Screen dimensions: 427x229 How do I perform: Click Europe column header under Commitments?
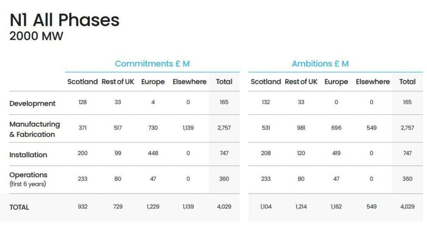(x=153, y=82)
